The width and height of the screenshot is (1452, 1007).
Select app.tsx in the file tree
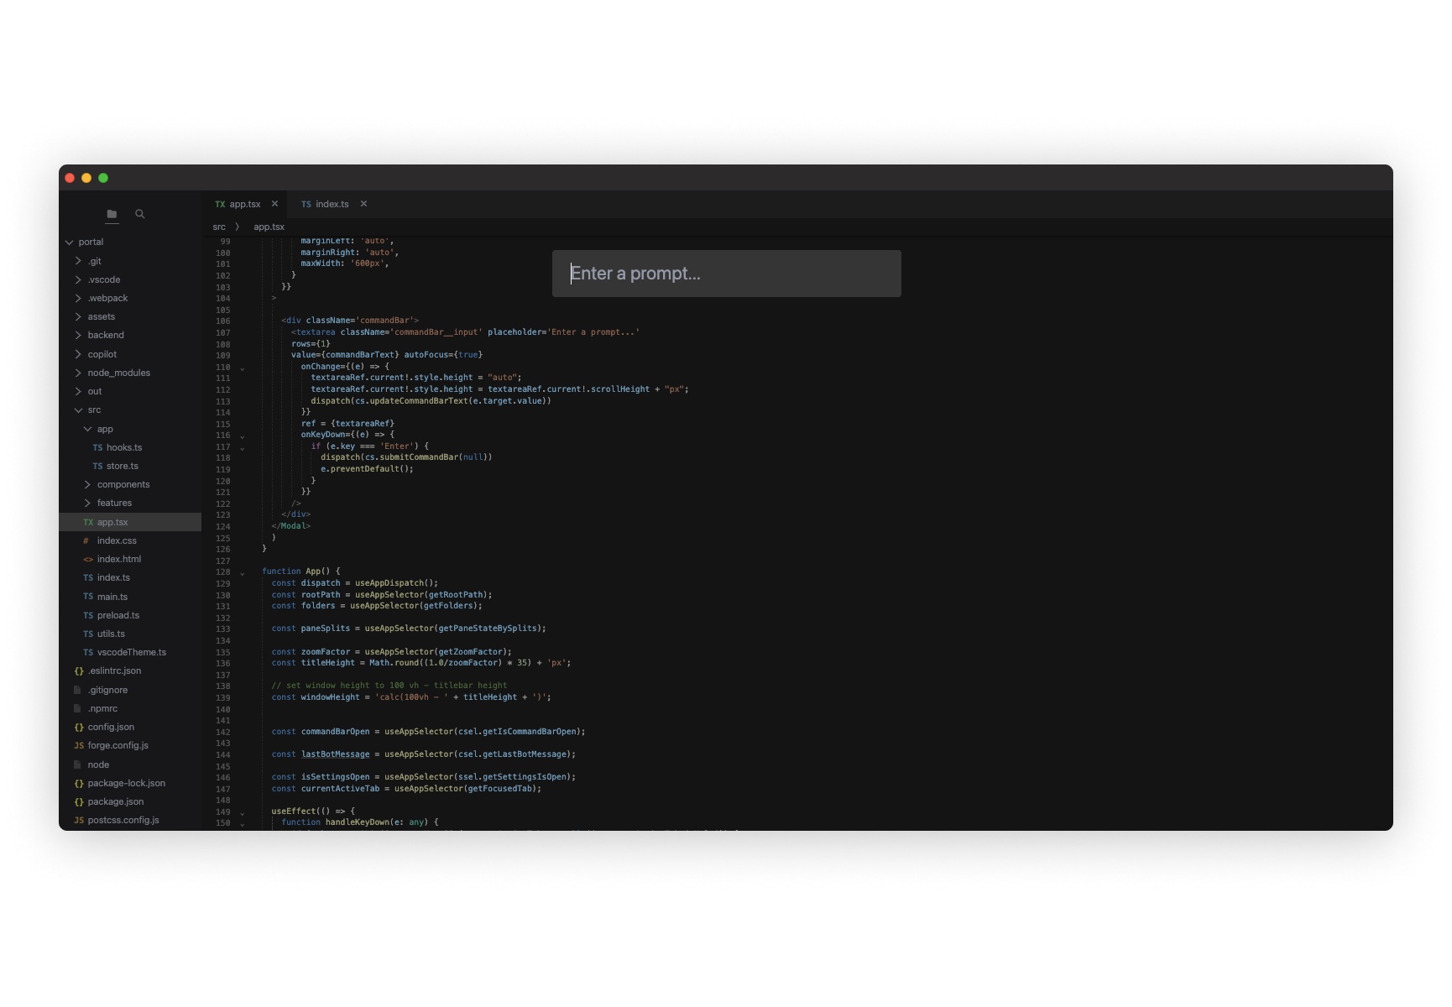[130, 522]
